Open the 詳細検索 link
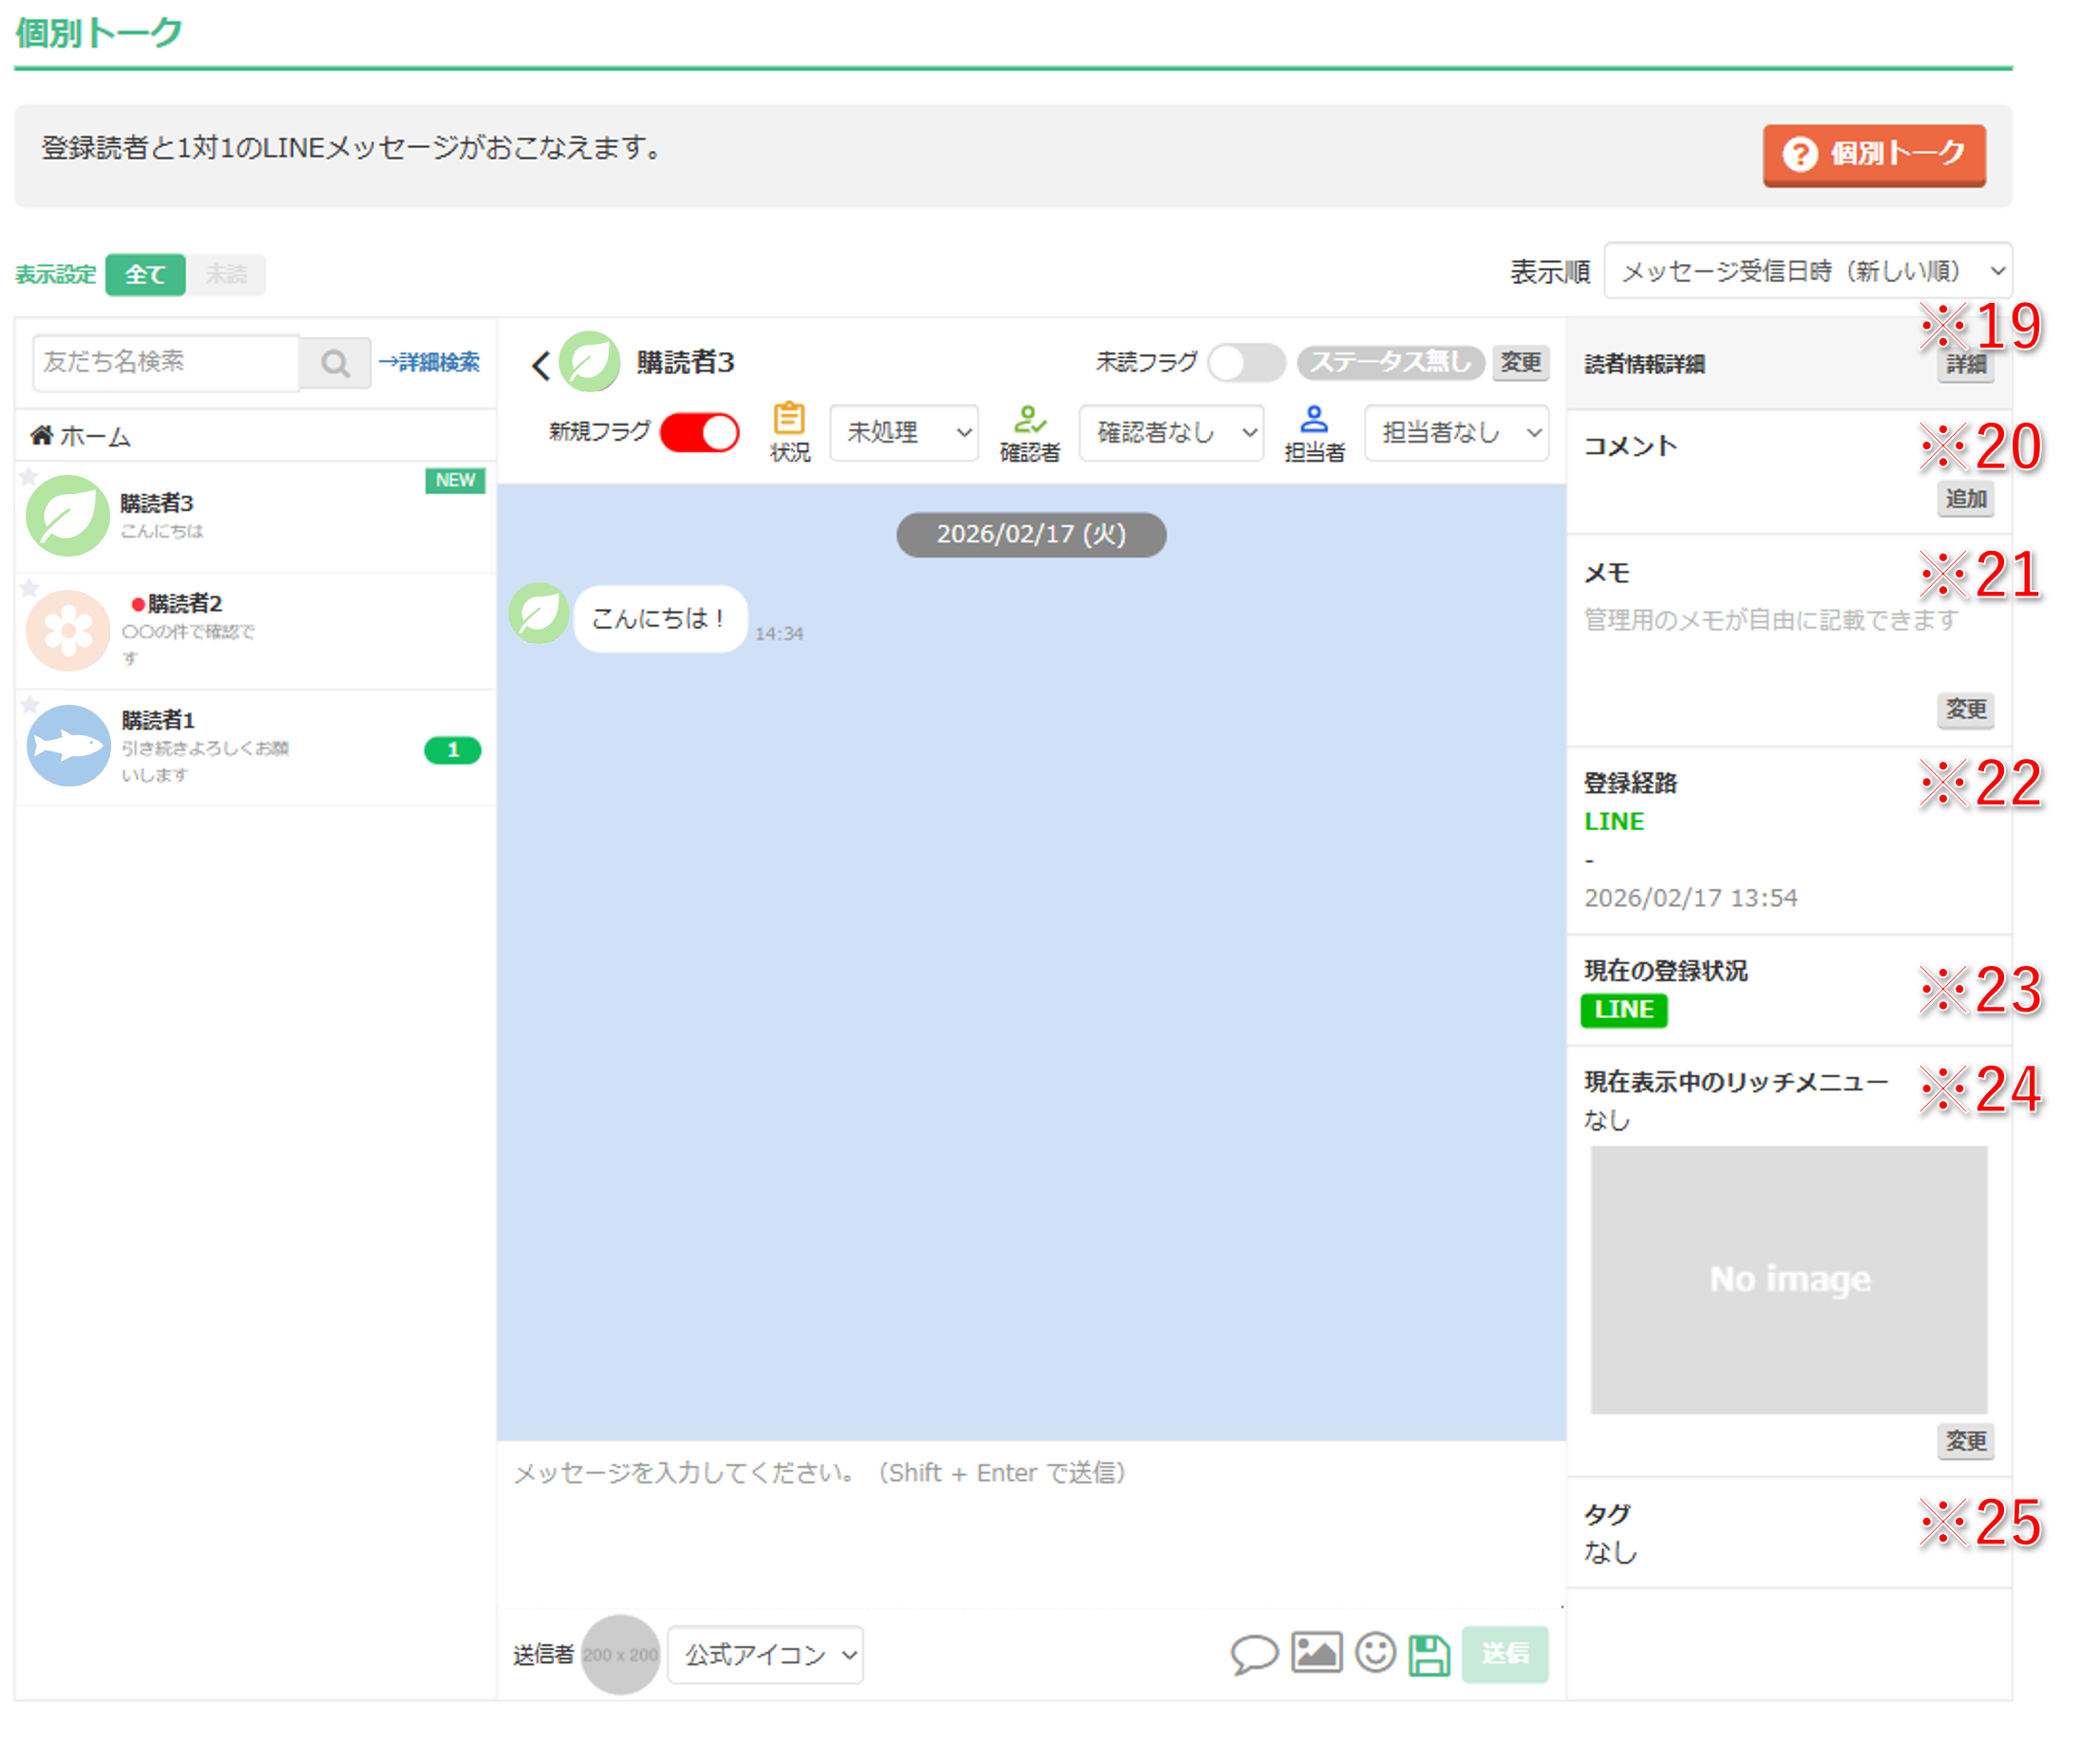Viewport: 2100px width, 1742px height. click(x=430, y=363)
